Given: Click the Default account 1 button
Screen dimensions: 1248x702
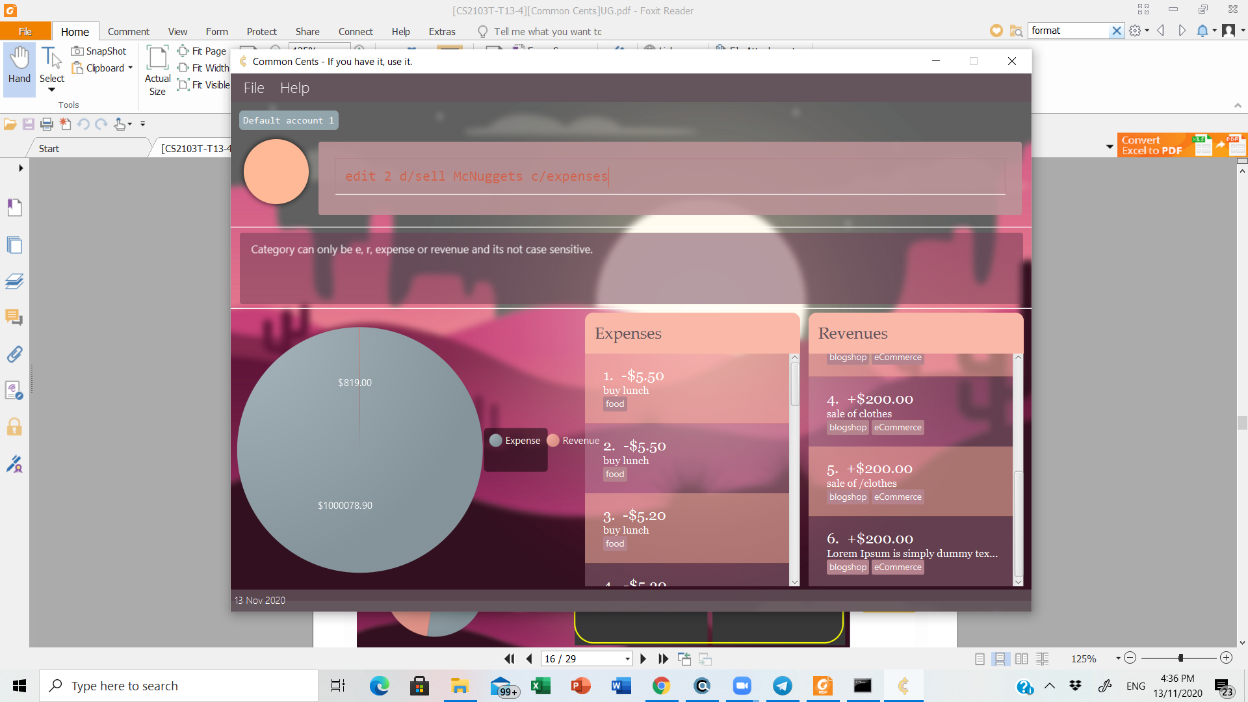Looking at the screenshot, I should click(x=288, y=120).
